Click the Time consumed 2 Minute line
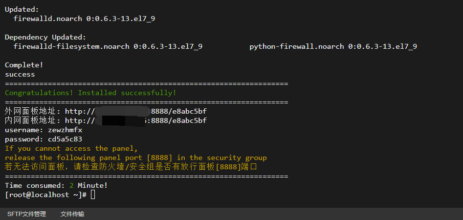 (56, 185)
